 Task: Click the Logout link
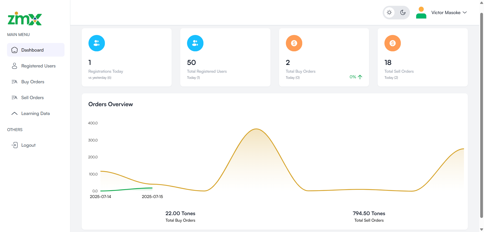28,145
